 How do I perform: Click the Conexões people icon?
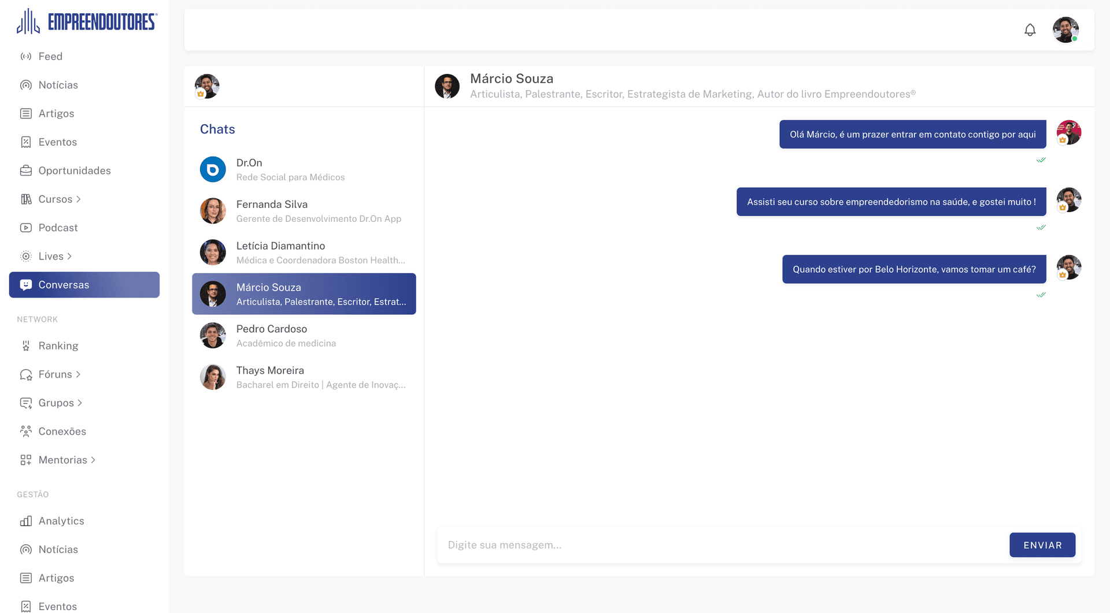(26, 432)
